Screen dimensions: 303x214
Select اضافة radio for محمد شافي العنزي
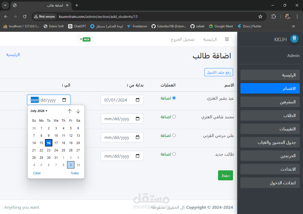point(174,117)
